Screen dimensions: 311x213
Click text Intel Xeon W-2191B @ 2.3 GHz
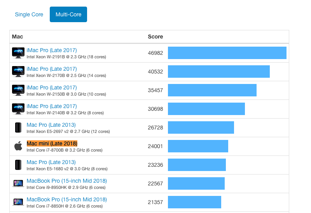pos(56,57)
